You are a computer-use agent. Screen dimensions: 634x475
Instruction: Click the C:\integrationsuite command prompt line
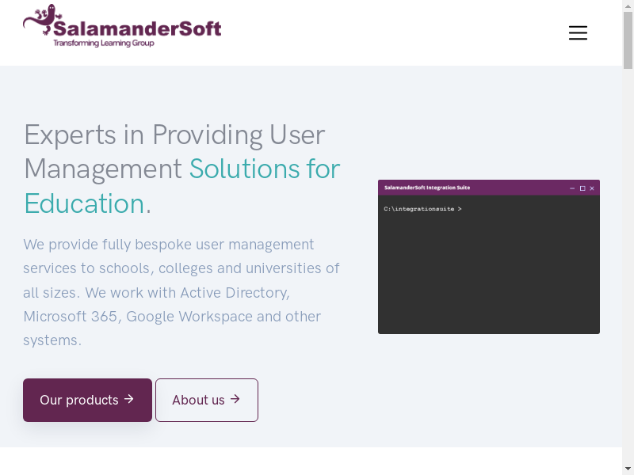pyautogui.click(x=422, y=209)
